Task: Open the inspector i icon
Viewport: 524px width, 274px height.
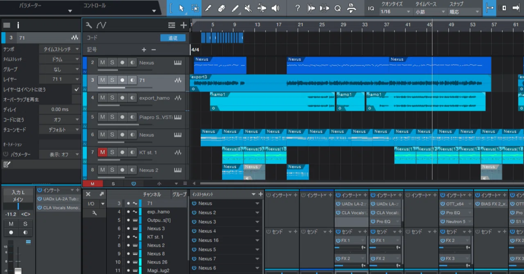Action: click(x=18, y=25)
